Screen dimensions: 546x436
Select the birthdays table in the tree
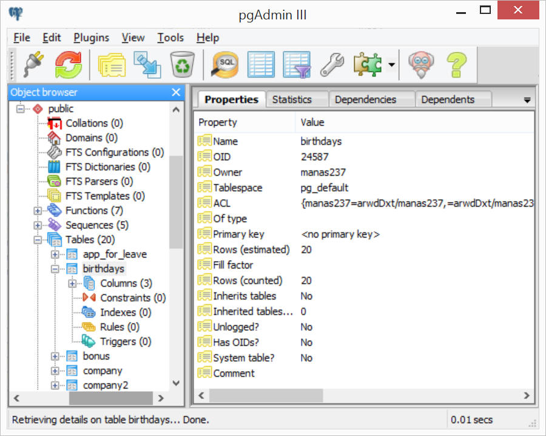pos(103,269)
